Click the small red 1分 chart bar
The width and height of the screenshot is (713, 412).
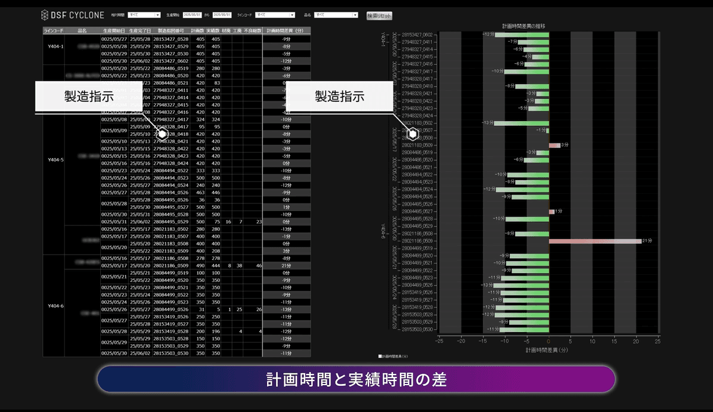tap(551, 212)
